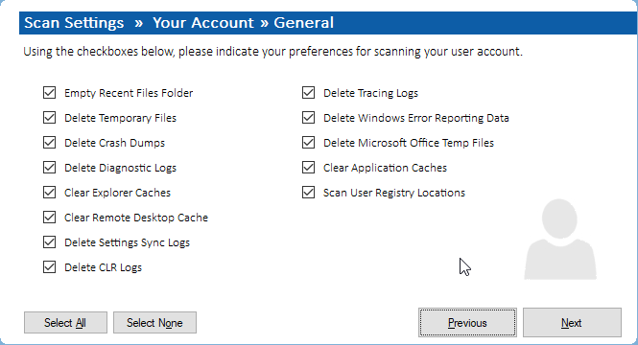The image size is (638, 345).
Task: Uncheck Empty Recent Files Folder checkbox
Action: (x=49, y=93)
